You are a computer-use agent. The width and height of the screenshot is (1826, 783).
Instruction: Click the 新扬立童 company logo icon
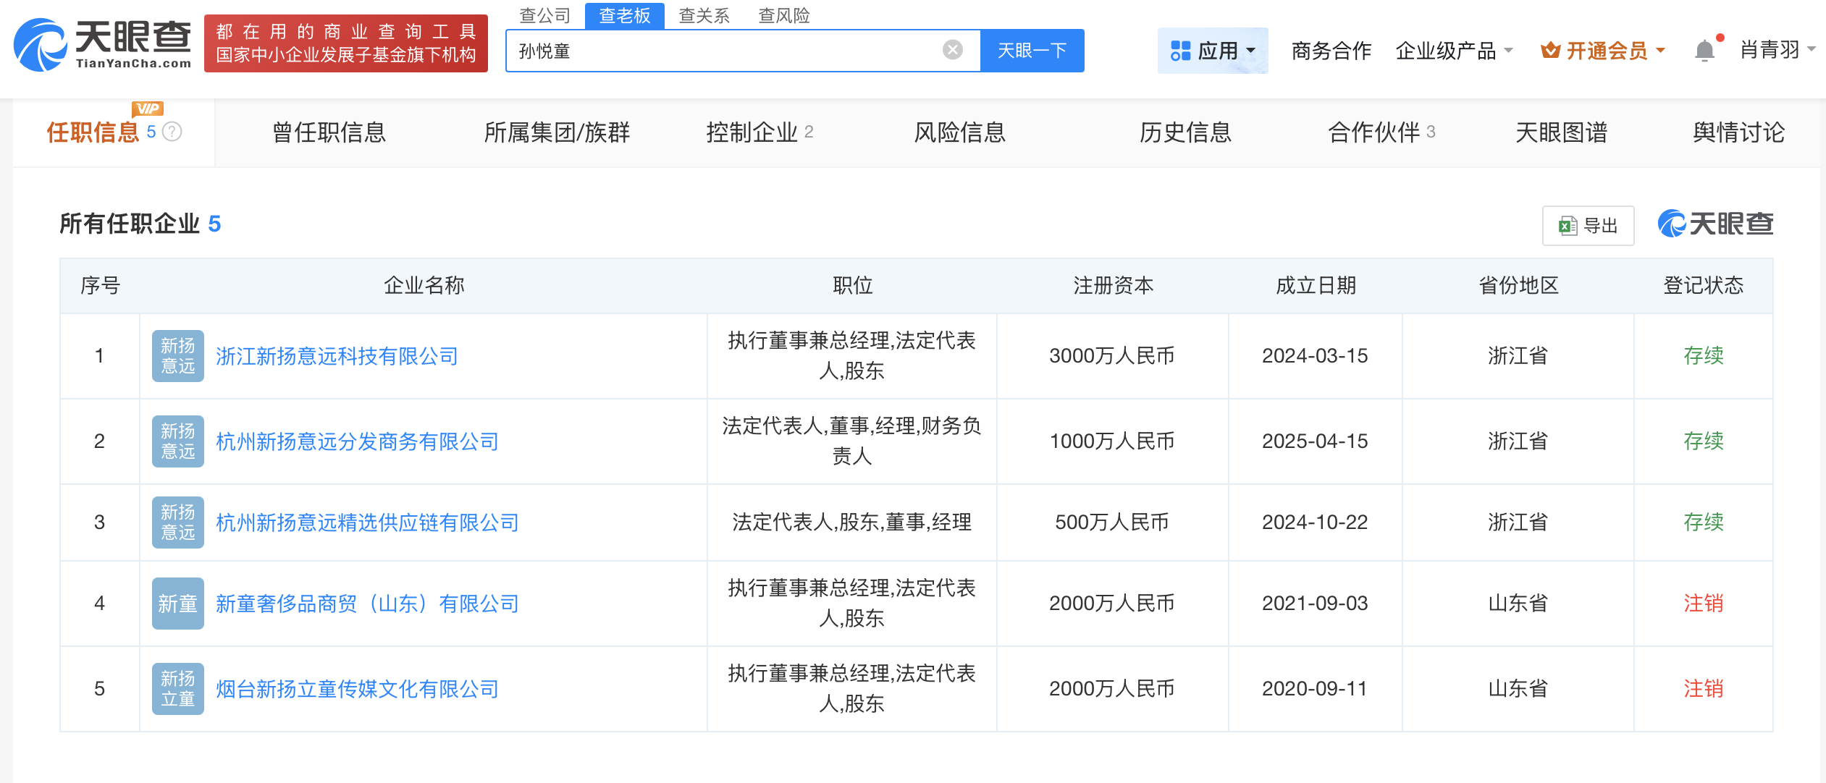point(177,689)
